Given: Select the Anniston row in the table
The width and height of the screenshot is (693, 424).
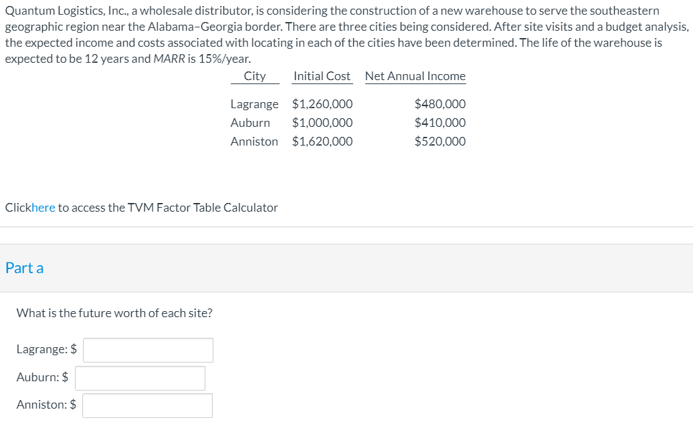Looking at the screenshot, I should click(x=254, y=141).
